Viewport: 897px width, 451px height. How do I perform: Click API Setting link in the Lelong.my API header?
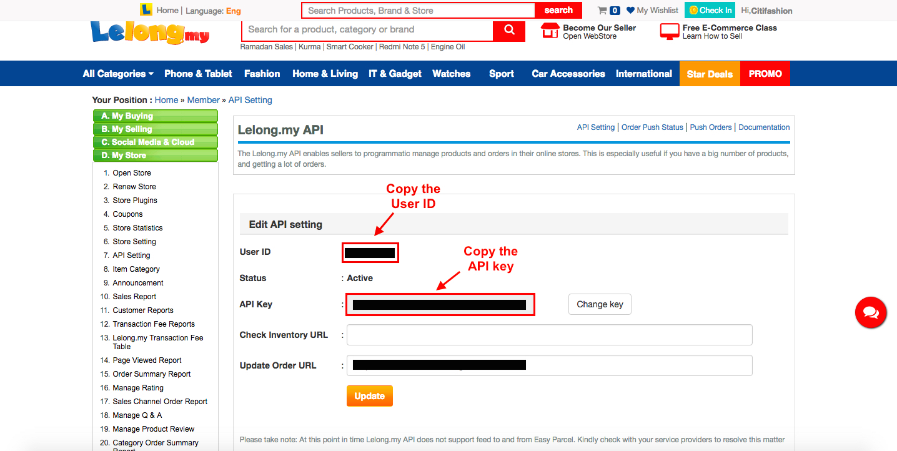pyautogui.click(x=596, y=127)
